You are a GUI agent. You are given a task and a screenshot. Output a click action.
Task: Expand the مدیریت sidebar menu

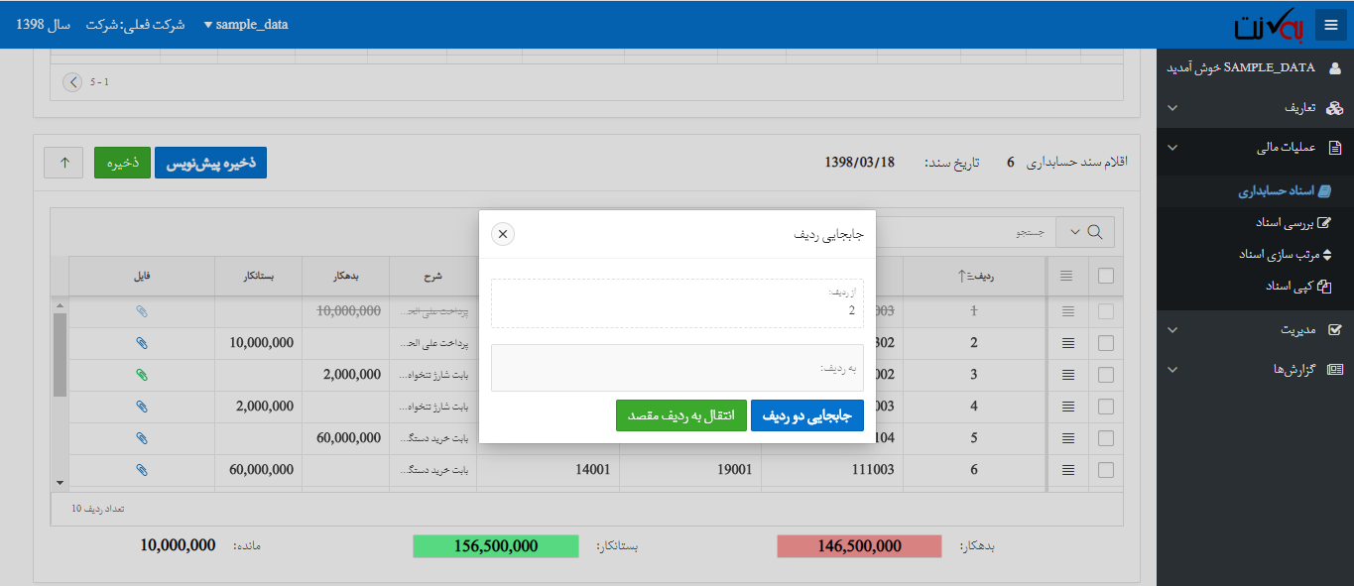coord(1255,329)
